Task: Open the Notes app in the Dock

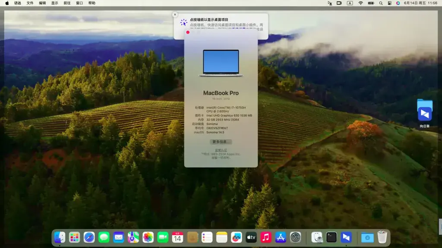Action: click(x=221, y=237)
